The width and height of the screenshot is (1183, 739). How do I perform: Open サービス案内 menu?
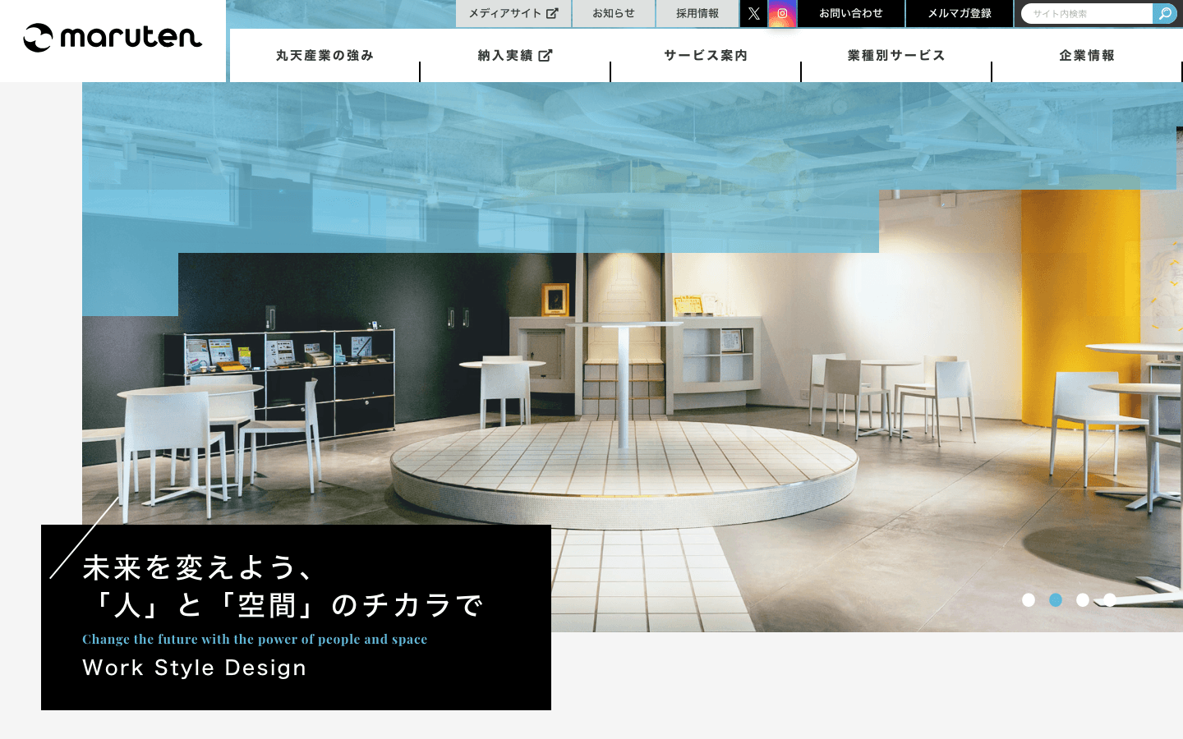706,55
